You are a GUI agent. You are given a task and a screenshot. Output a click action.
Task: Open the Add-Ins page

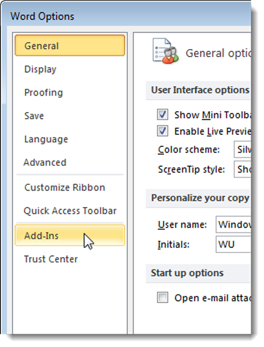coord(70,236)
